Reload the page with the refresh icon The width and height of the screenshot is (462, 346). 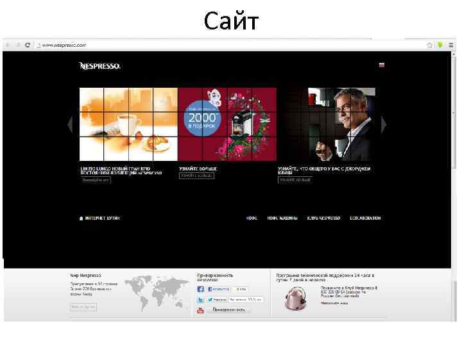(28, 45)
